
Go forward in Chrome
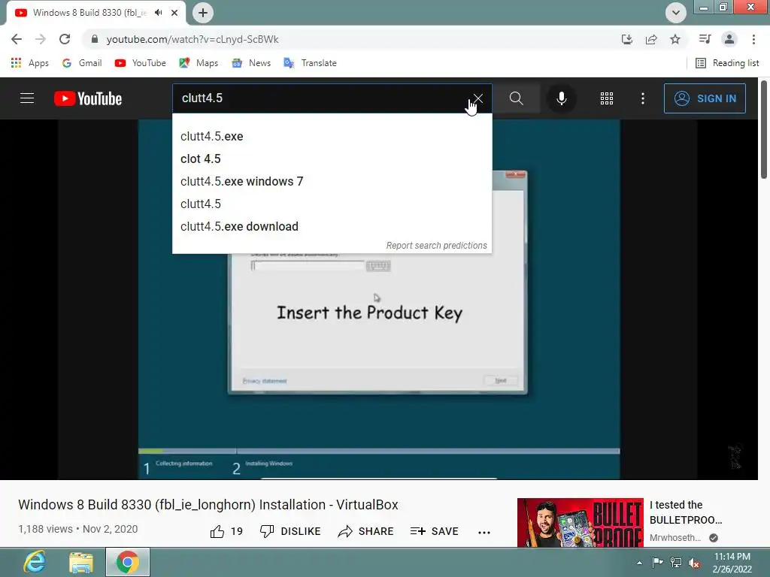(41, 39)
